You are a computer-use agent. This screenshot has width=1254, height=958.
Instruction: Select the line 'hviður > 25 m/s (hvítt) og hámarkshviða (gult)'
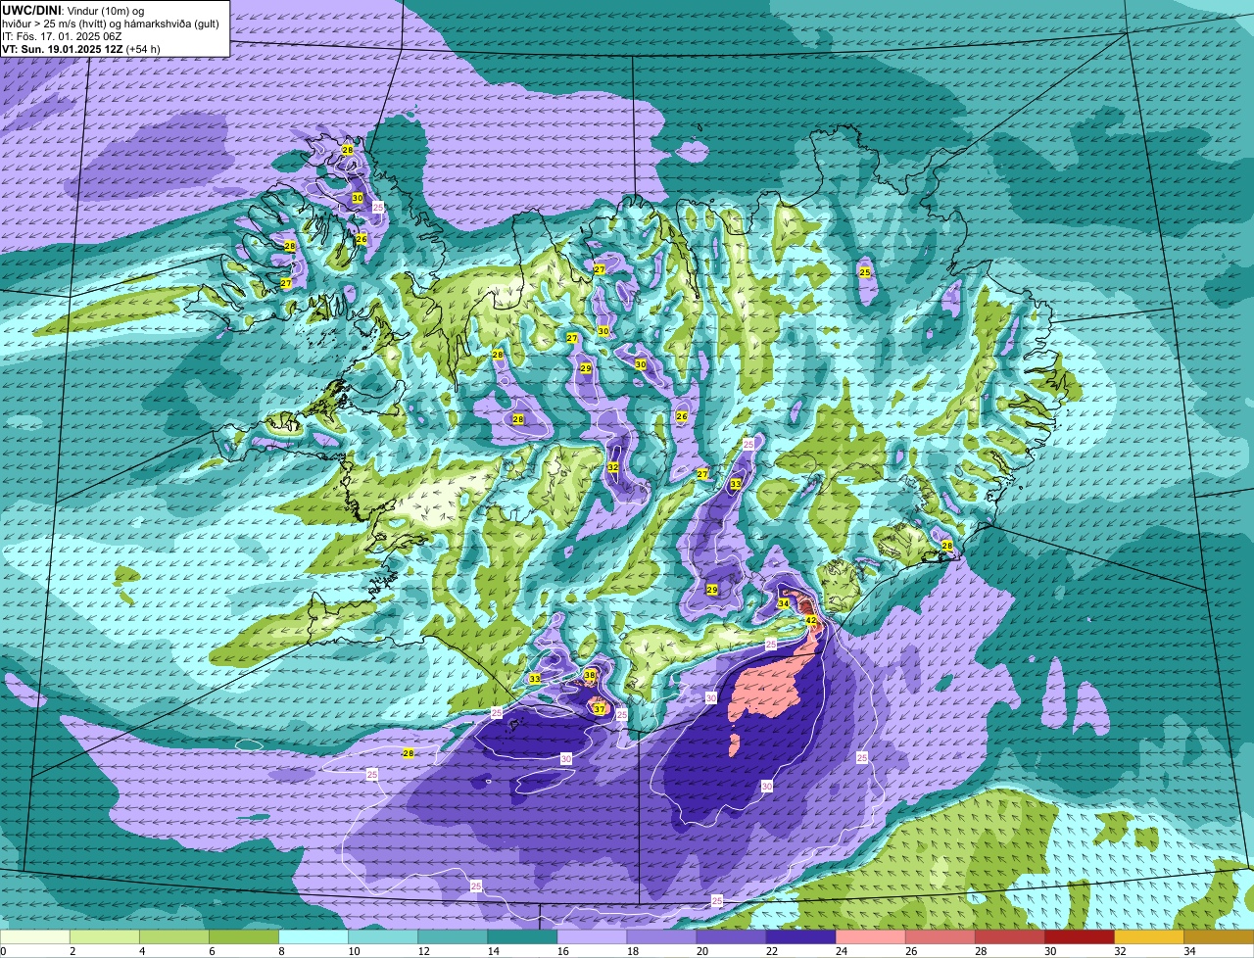pos(111,23)
